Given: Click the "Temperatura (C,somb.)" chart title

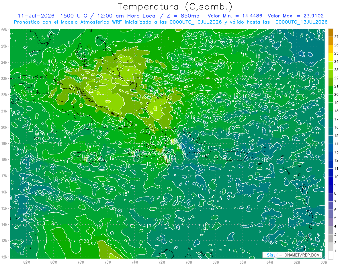Looking at the screenshot, I should tap(175, 7).
